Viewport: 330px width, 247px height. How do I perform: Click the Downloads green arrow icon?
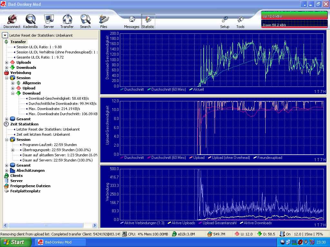pos(13,68)
